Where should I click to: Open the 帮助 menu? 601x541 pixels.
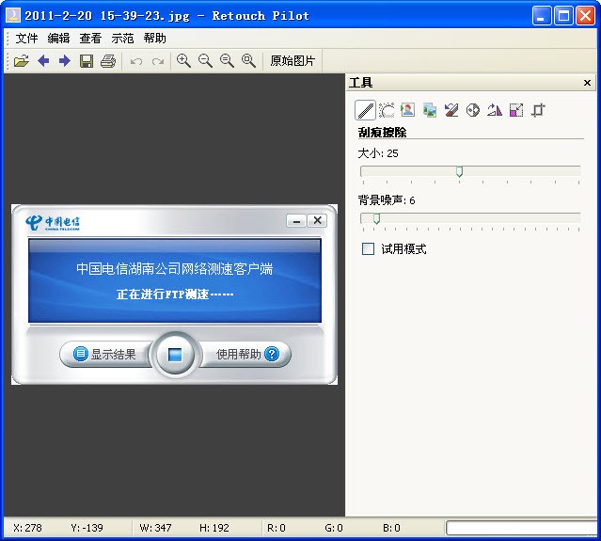155,39
